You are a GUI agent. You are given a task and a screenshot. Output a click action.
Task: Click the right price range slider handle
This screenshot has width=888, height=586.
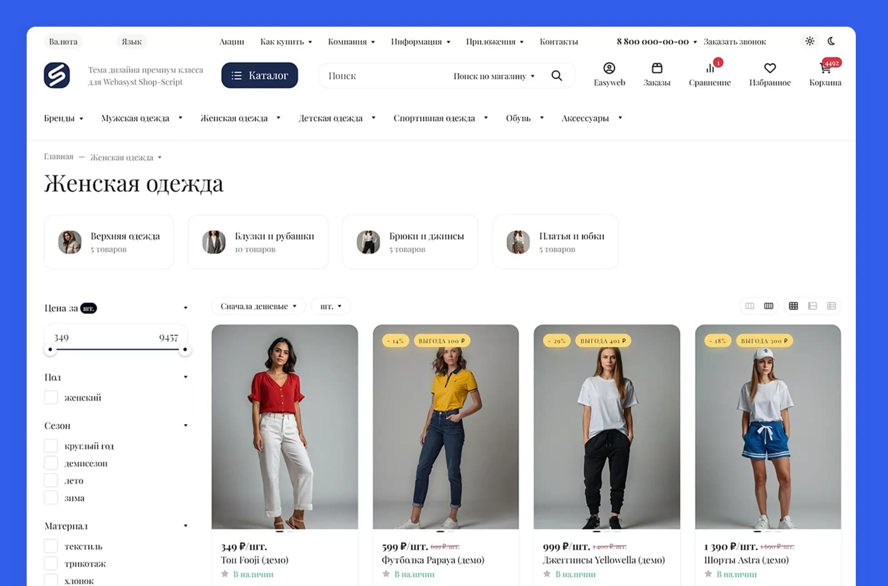(185, 350)
